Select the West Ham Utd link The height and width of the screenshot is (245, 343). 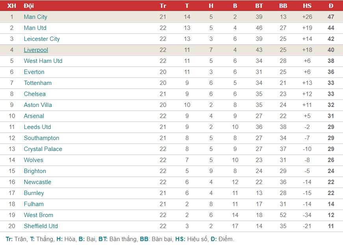coord(43,61)
